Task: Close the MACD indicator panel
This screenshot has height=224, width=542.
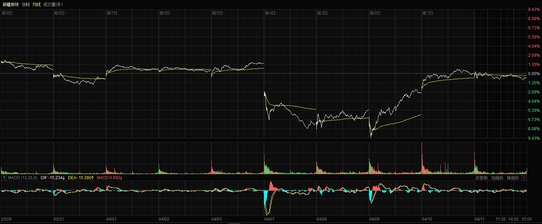Action: coord(524,178)
